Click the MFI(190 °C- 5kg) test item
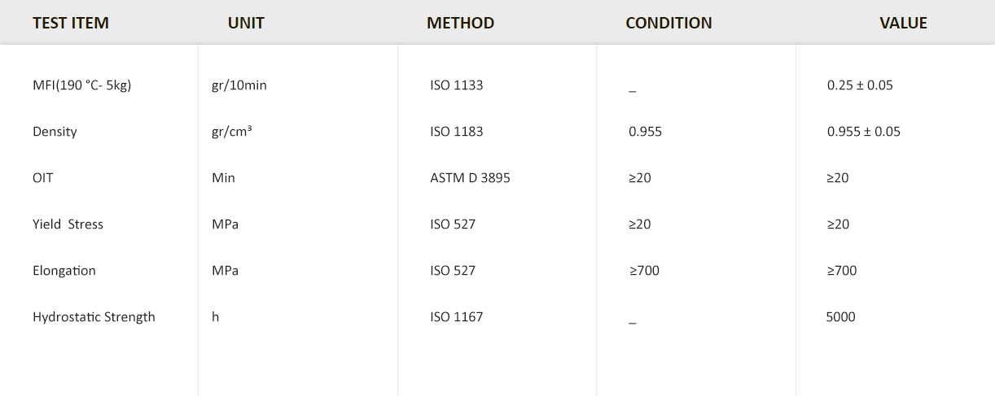 pyautogui.click(x=81, y=85)
